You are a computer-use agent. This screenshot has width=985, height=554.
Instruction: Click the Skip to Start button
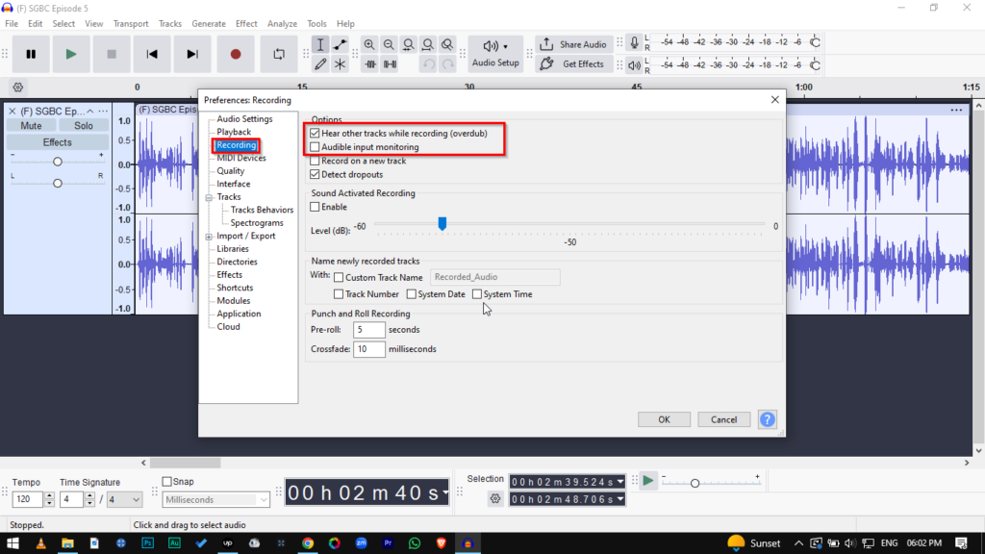[x=152, y=55]
